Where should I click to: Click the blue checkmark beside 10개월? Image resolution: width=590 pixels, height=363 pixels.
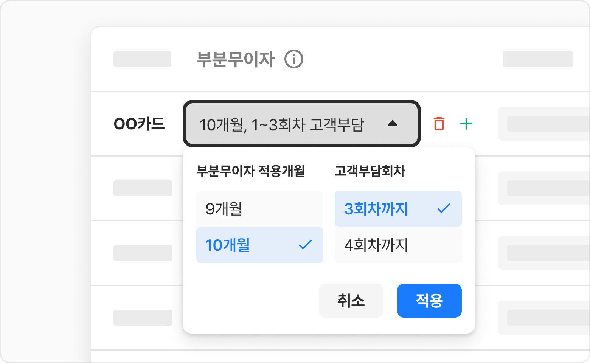pyautogui.click(x=305, y=245)
